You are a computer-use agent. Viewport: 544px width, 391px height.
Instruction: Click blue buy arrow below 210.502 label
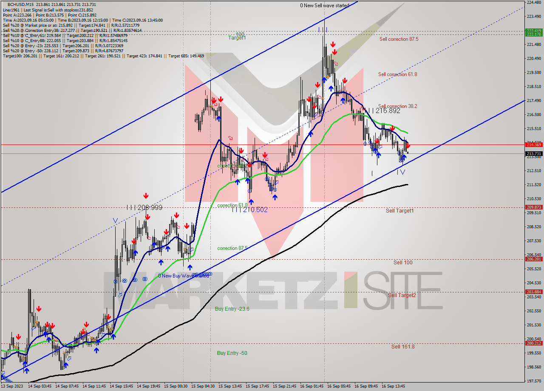[251, 202]
